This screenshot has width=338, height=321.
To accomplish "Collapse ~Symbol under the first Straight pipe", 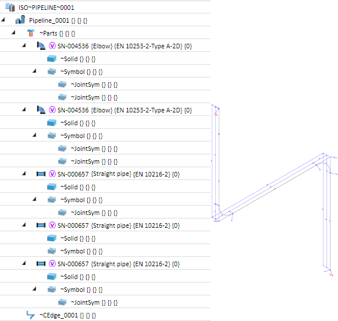I will point(34,199).
